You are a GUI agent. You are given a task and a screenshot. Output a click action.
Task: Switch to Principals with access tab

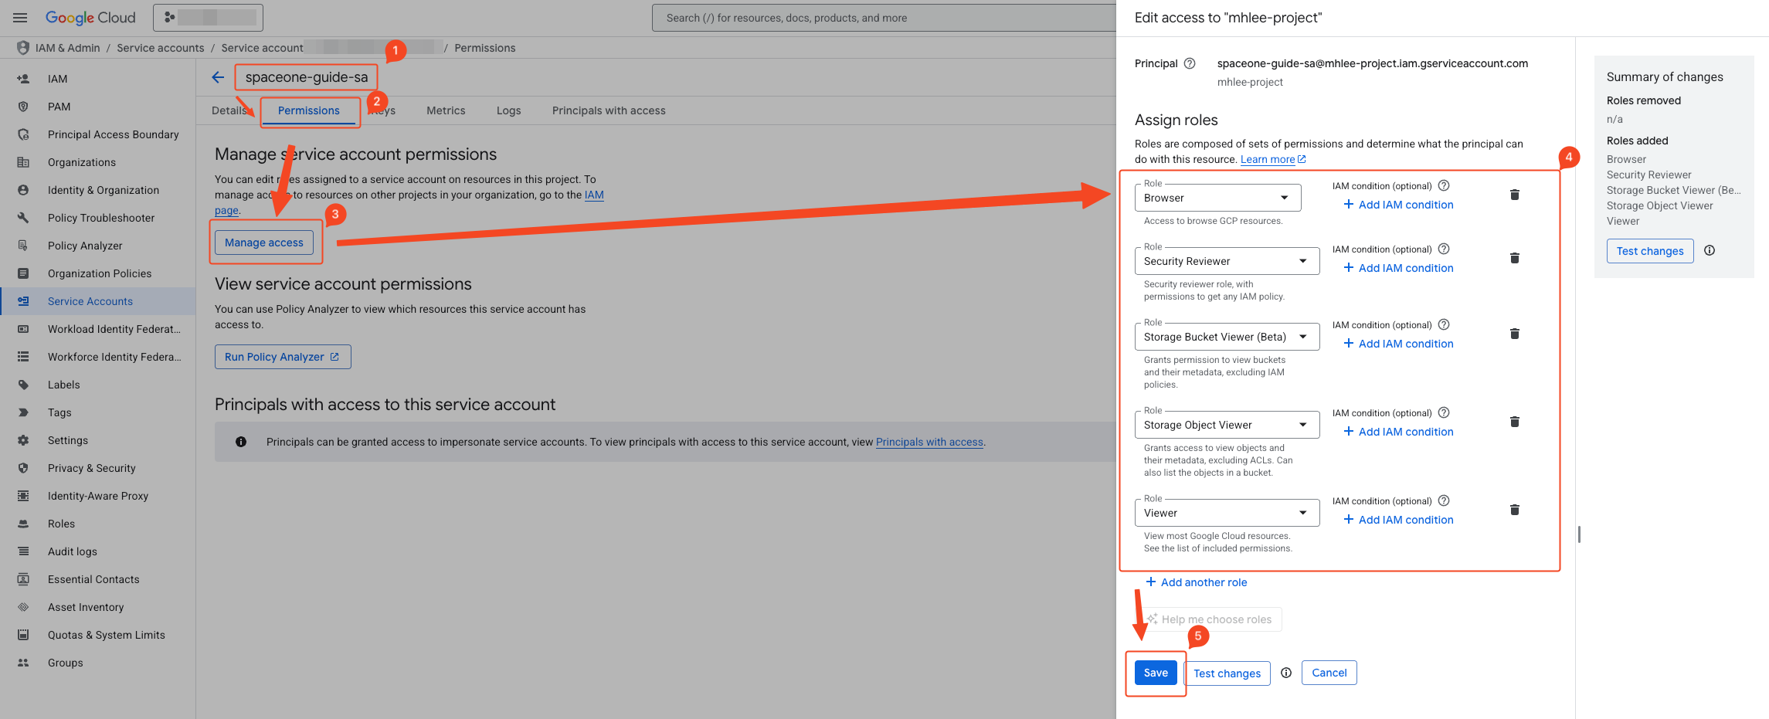click(609, 110)
